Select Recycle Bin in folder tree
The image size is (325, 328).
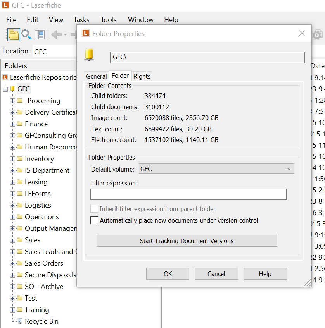[42, 321]
